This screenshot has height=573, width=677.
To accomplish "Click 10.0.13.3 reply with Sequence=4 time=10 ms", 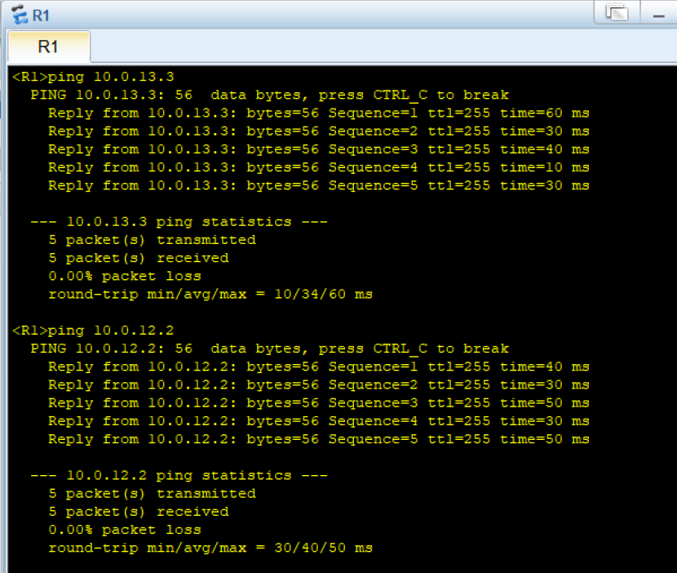I will [319, 167].
